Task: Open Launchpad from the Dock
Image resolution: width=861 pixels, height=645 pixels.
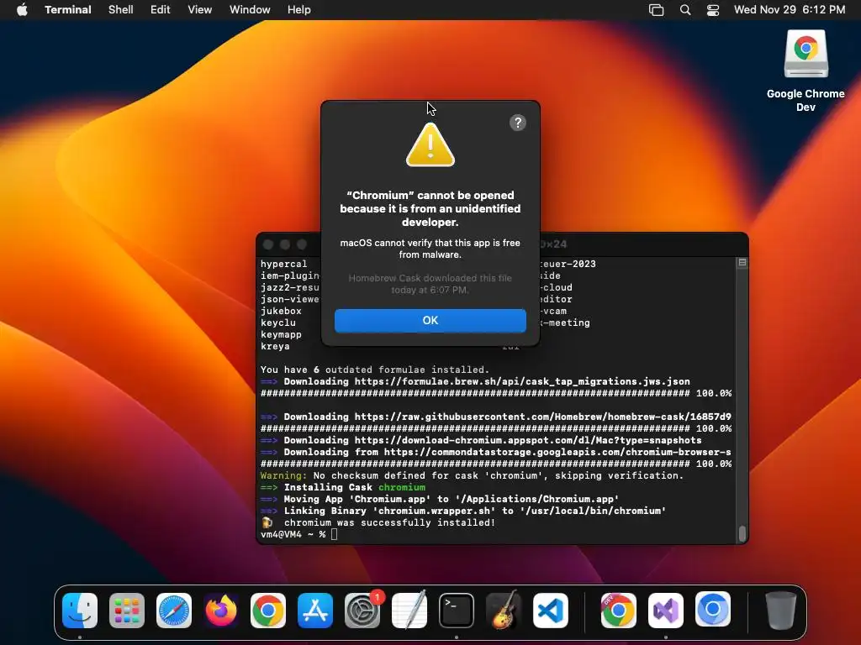Action: point(127,610)
